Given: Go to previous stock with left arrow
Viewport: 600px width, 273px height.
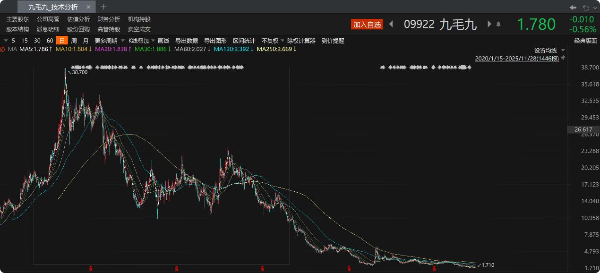Looking at the screenshot, I should pos(391,24).
